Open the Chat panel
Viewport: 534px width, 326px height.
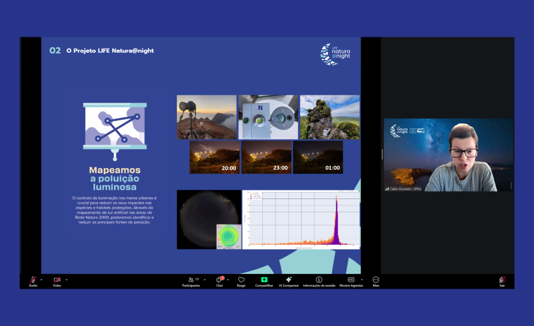coord(219,280)
